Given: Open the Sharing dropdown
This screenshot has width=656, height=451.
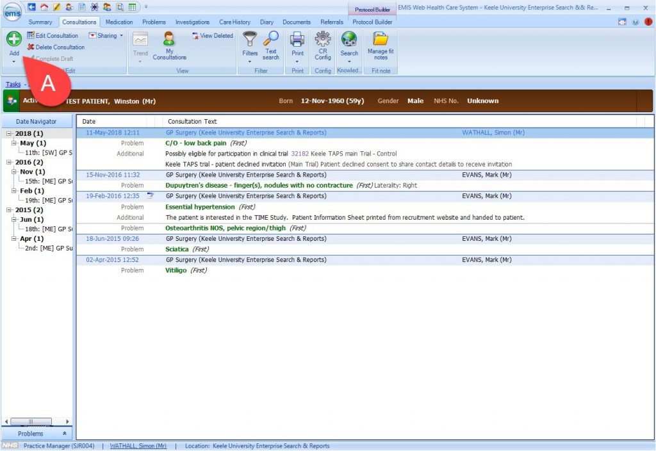Looking at the screenshot, I should (106, 36).
